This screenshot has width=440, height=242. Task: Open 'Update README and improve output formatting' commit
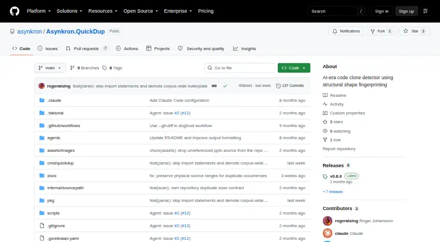[195, 138]
